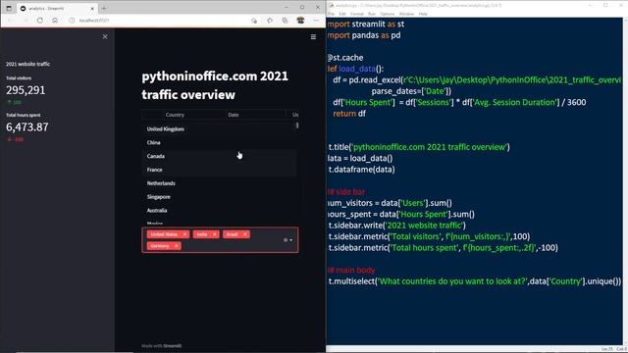This screenshot has height=353, width=628.
Task: Remove the Germany tag from multiselect
Action: pyautogui.click(x=177, y=246)
